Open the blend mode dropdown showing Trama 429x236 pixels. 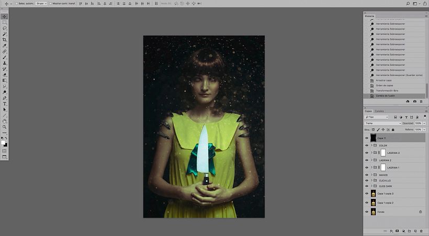pos(383,123)
